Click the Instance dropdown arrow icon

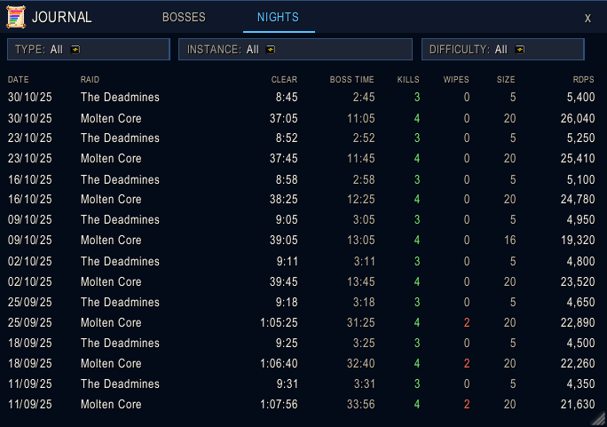[271, 50]
